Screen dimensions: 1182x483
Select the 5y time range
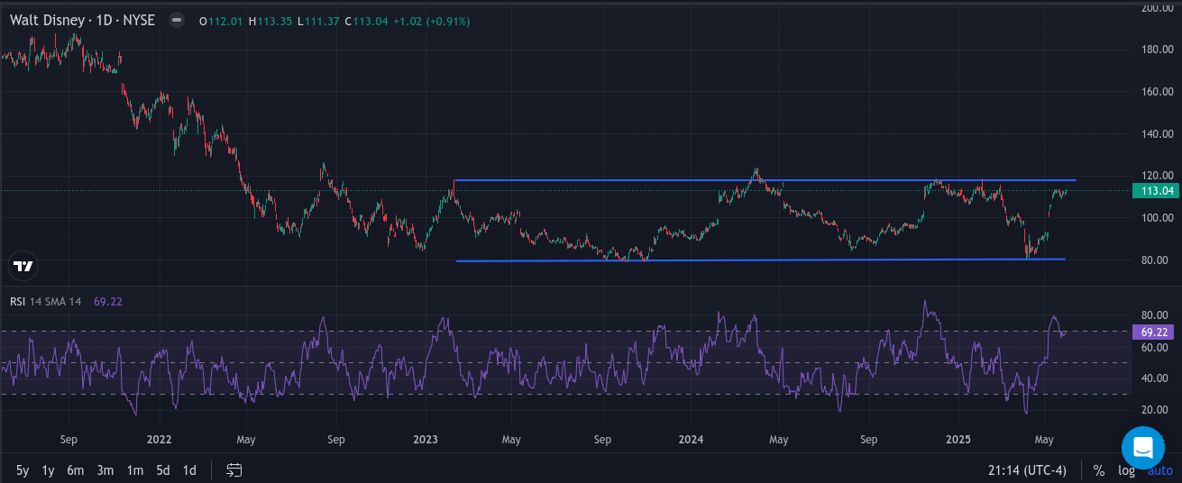pos(23,470)
